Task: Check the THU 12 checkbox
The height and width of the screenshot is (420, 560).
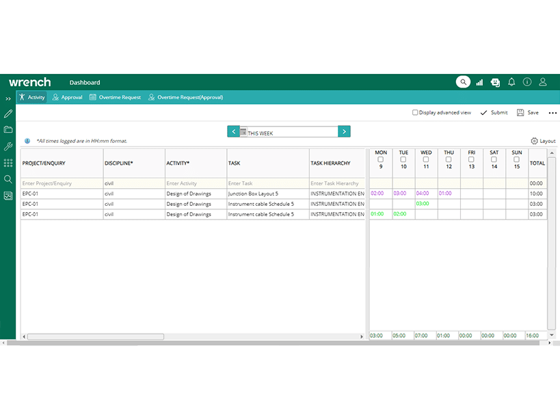Action: tap(449, 159)
